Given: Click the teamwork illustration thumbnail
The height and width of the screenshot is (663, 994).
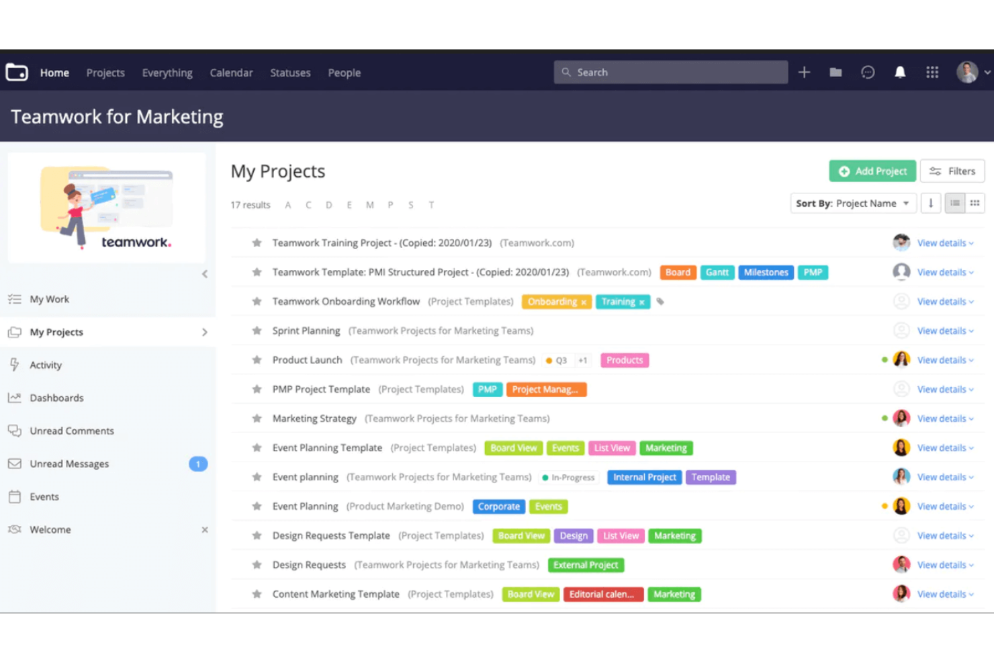Looking at the screenshot, I should pyautogui.click(x=107, y=208).
